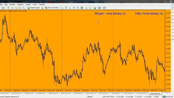Open the Графики menu
The height and width of the screenshot is (98, 174).
point(20,4)
